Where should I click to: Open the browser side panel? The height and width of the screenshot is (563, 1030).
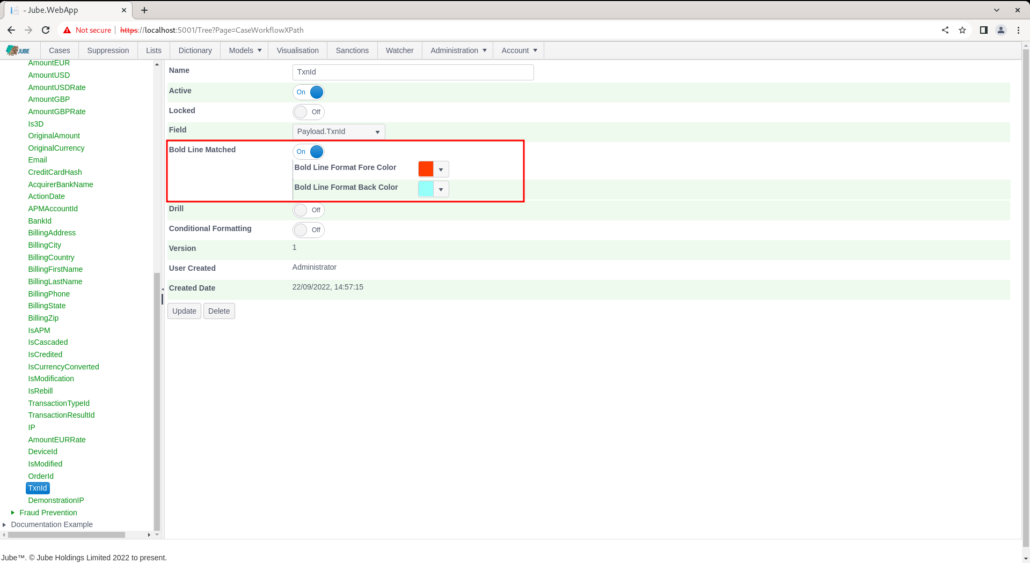point(984,30)
